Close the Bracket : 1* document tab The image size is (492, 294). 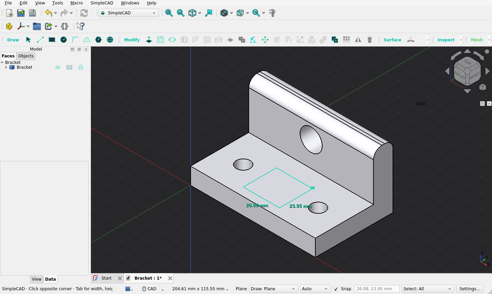(170, 278)
